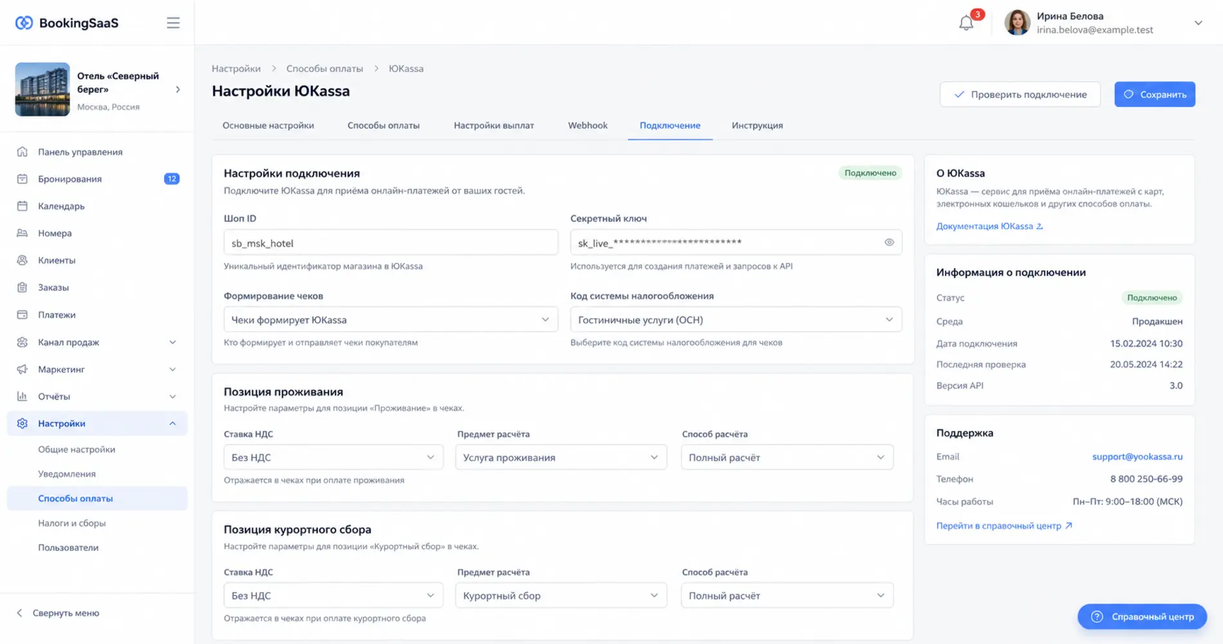Toggle the hamburger menu icon
This screenshot has width=1223, height=644.
pos(173,23)
